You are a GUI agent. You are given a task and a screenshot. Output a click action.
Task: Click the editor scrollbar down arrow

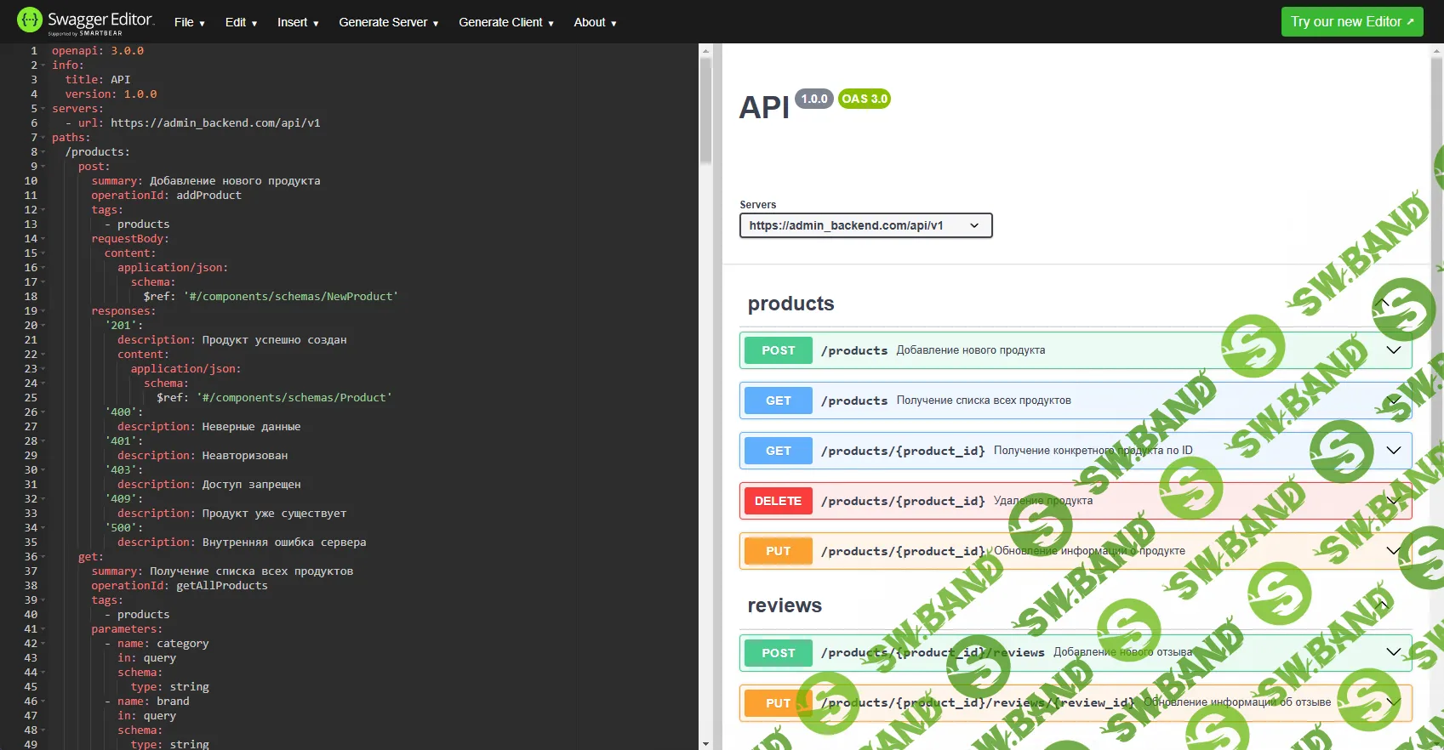[705, 743]
